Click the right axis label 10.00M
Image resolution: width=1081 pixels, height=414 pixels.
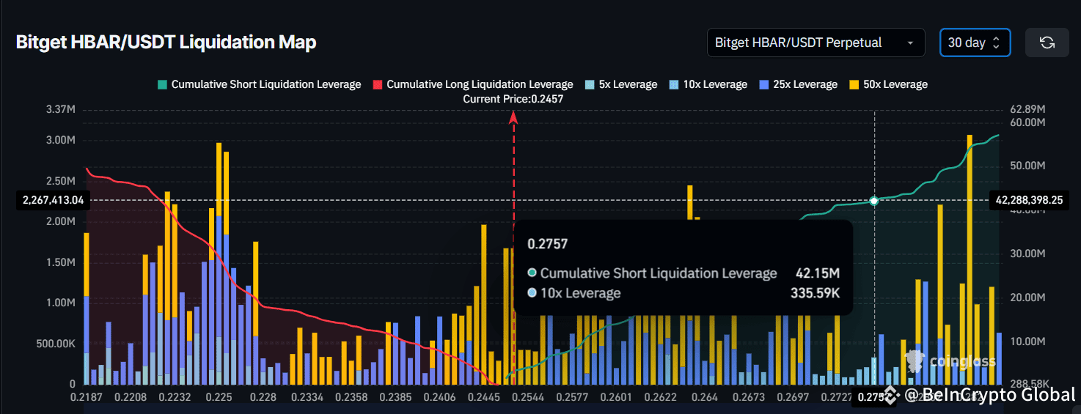(1027, 342)
